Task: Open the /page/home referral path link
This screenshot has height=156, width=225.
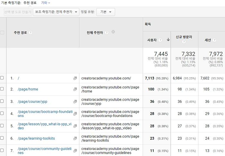Action: (x=28, y=89)
